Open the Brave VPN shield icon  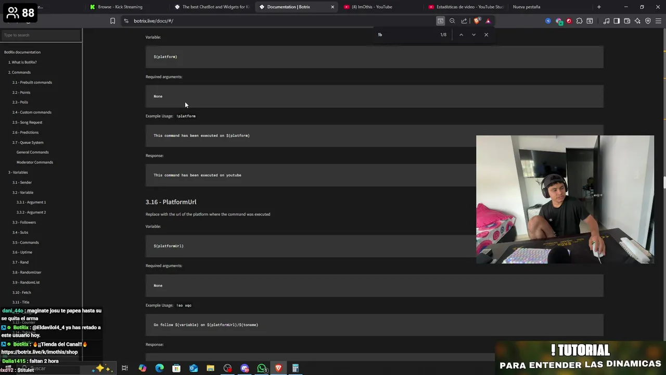(x=648, y=21)
